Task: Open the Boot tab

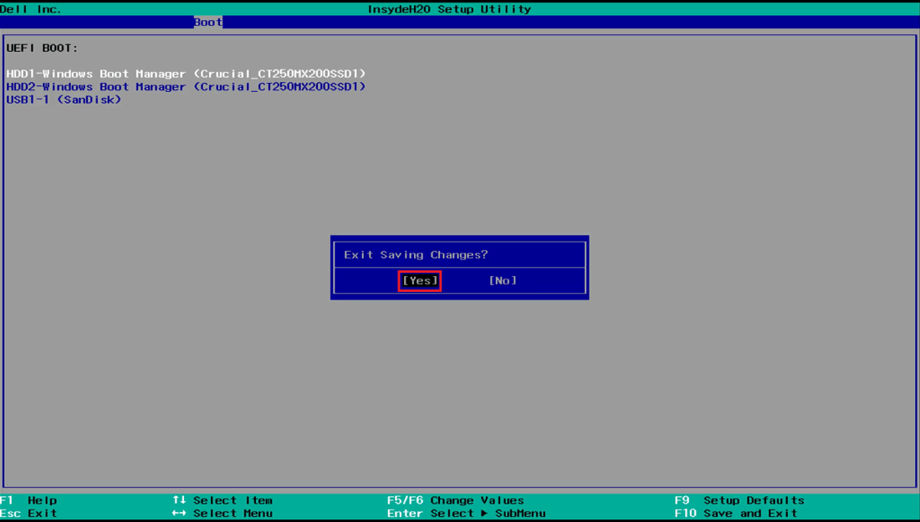Action: 208,22
